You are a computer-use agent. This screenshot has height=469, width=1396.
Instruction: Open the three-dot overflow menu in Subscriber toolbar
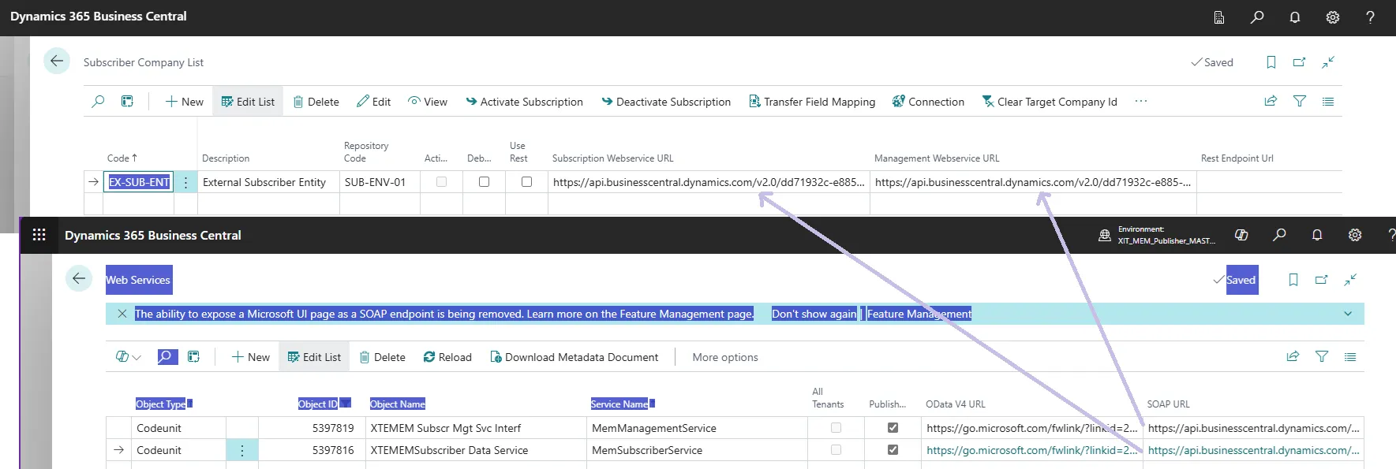coord(1140,102)
